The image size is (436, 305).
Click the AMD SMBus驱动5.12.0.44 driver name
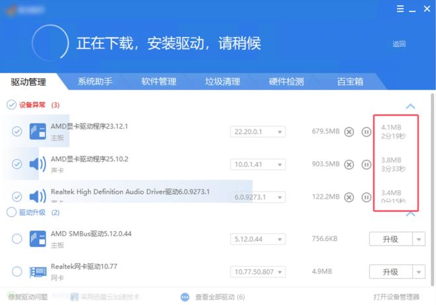pyautogui.click(x=91, y=234)
